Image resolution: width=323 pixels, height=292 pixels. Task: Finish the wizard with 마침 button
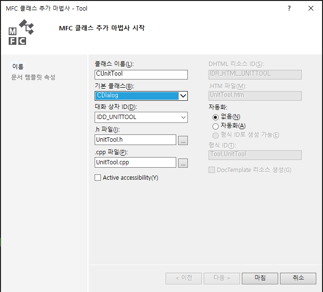coord(260,279)
